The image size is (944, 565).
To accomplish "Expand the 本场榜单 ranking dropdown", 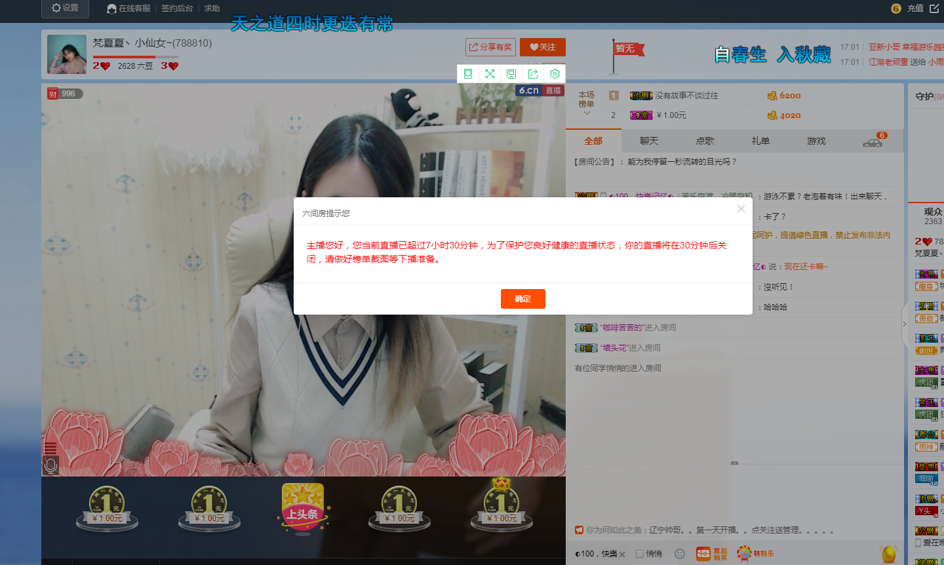I will point(587,104).
